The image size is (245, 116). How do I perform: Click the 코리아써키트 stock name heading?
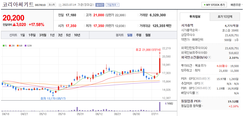(18, 4)
